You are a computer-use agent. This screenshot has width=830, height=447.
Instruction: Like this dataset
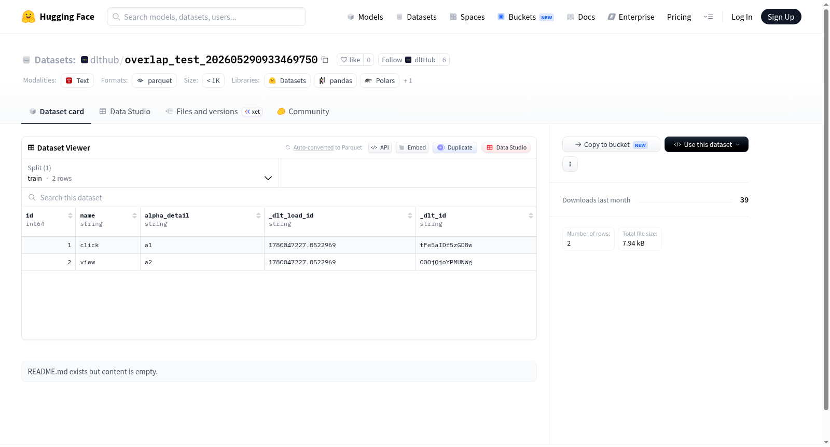(350, 60)
